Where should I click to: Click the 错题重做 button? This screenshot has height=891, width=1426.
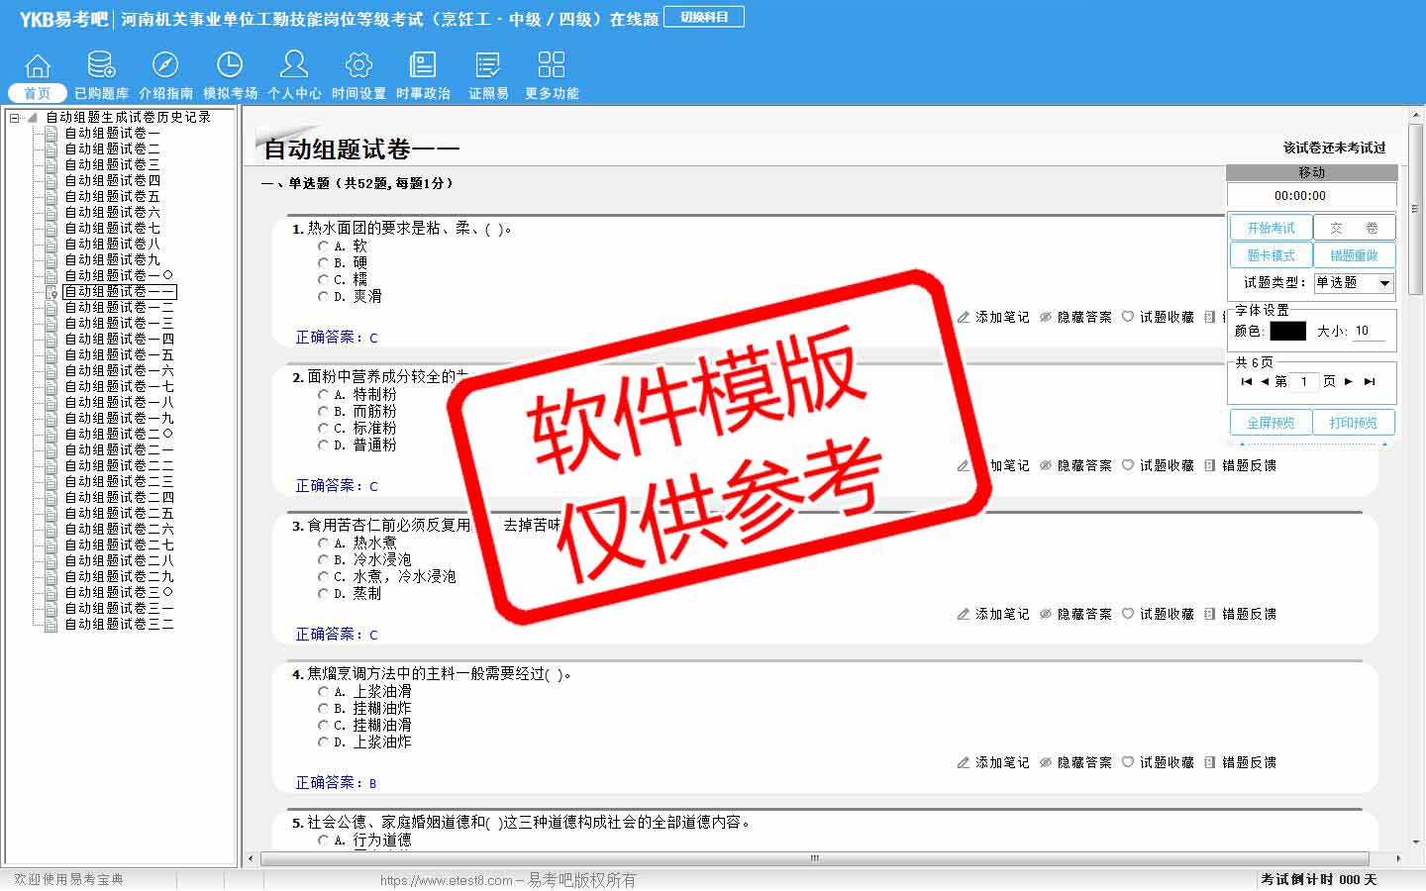pos(1354,255)
